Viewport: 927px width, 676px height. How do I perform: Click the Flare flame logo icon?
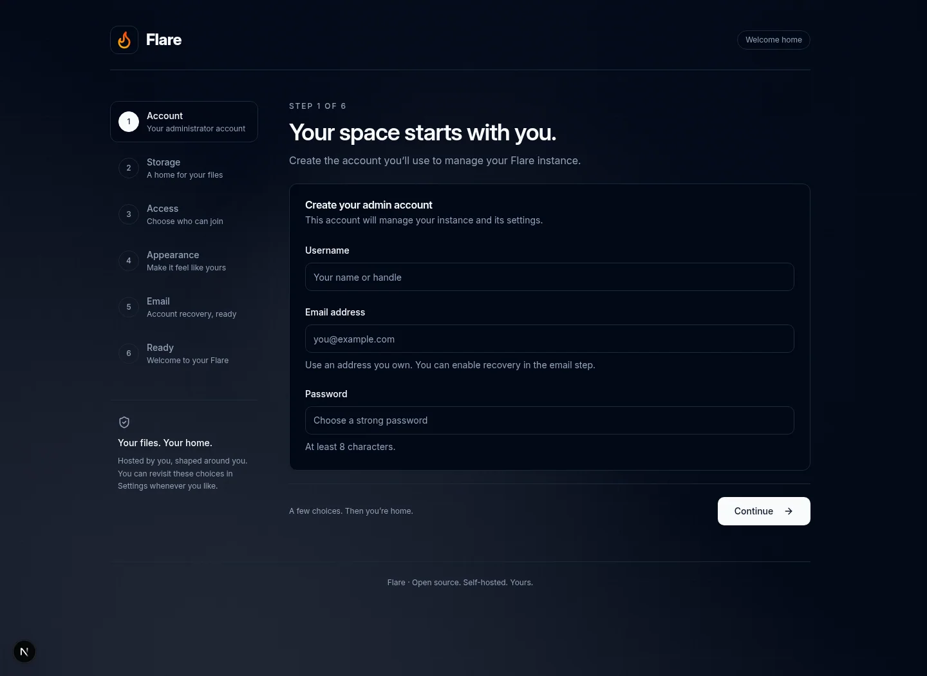point(124,40)
